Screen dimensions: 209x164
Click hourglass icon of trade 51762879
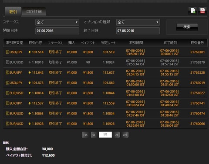(x=7, y=62)
